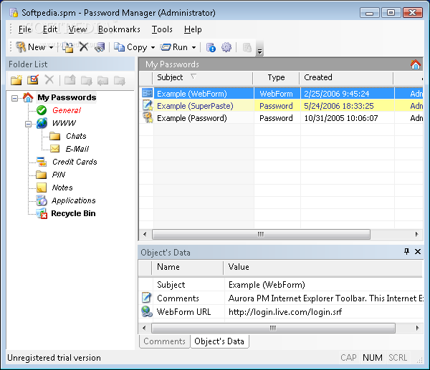
Task: Click the info properties toolbar icon
Action: tap(211, 47)
